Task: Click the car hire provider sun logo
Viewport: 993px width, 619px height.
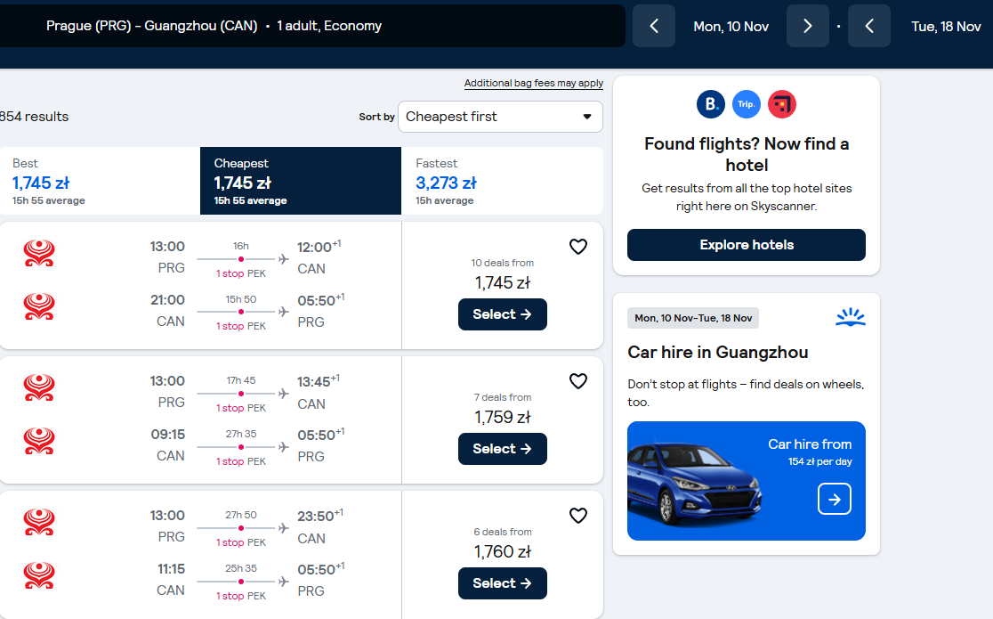Action: click(850, 317)
